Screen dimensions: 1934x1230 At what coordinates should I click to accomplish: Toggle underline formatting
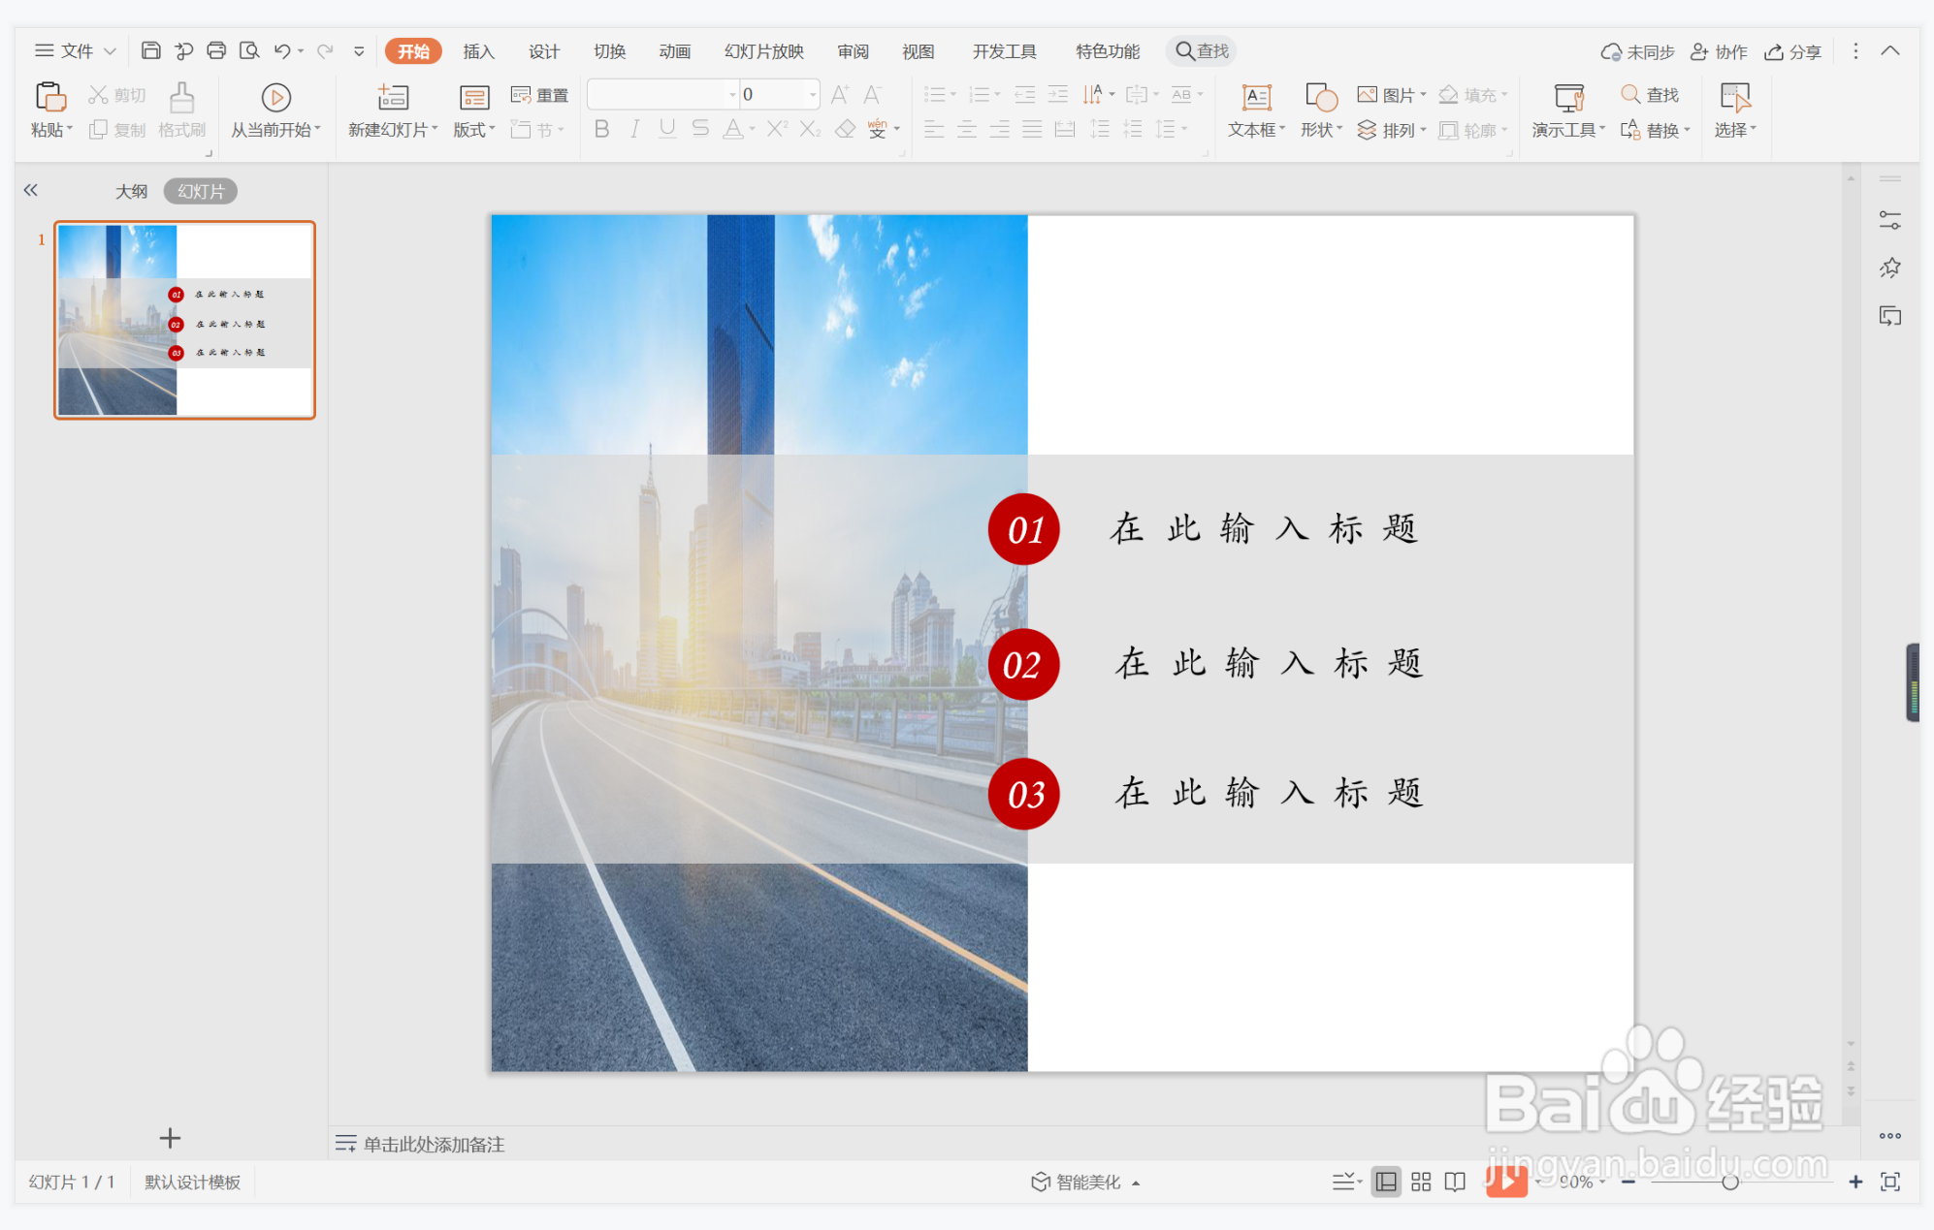coord(666,129)
